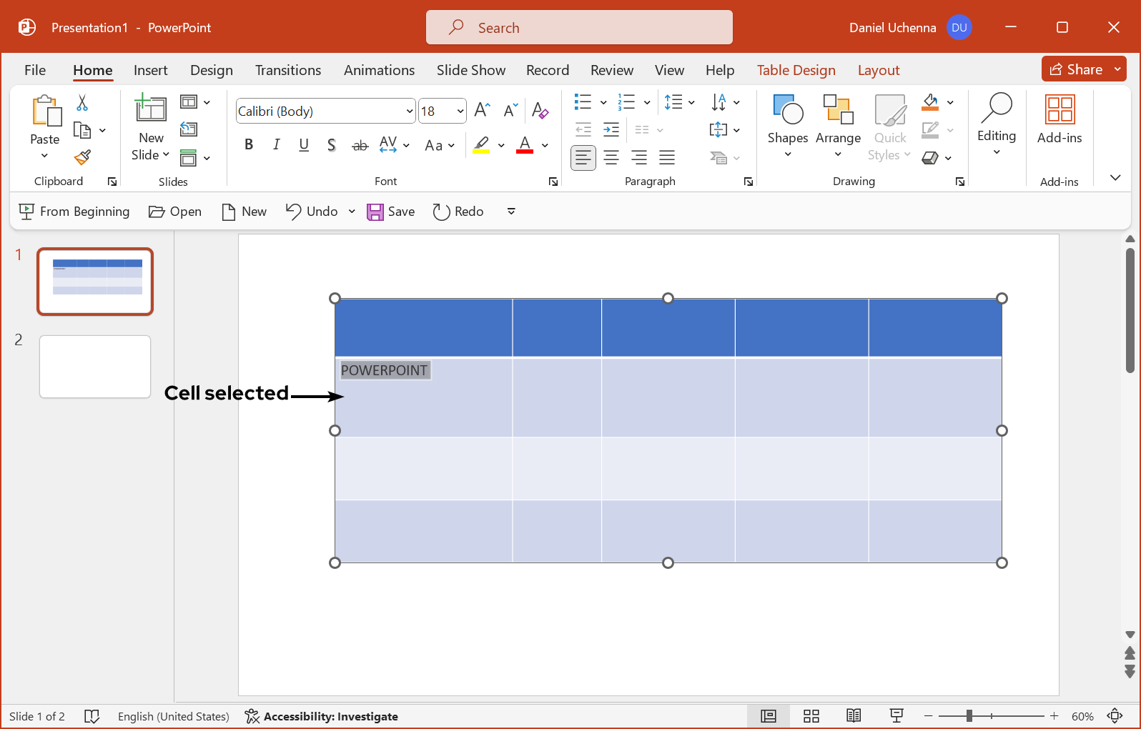1141x729 pixels.
Task: Toggle Italic text style
Action: click(x=276, y=145)
